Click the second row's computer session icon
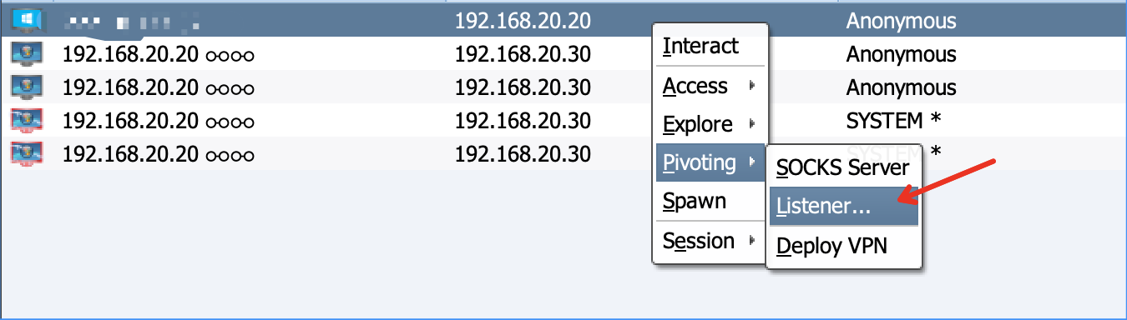Image resolution: width=1127 pixels, height=320 pixels. (x=27, y=55)
